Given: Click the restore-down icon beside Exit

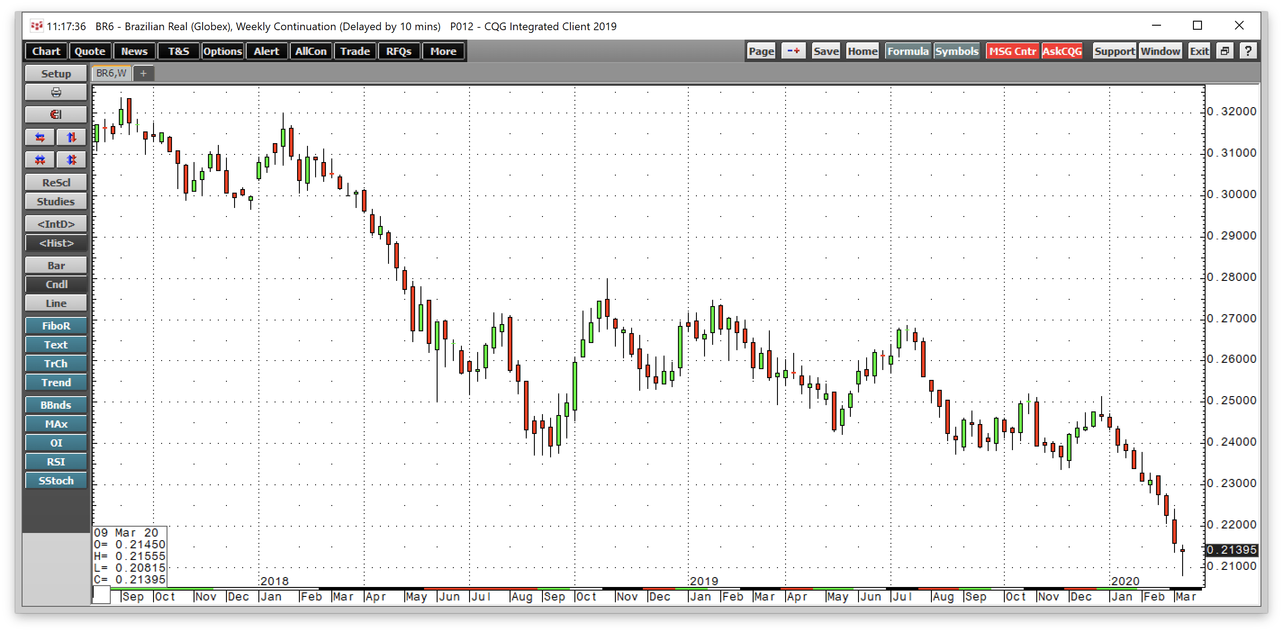Looking at the screenshot, I should 1225,51.
